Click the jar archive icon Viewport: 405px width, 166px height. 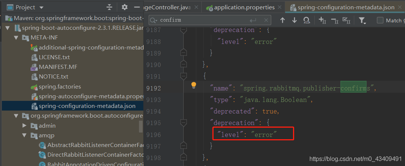pyautogui.click(x=17, y=28)
